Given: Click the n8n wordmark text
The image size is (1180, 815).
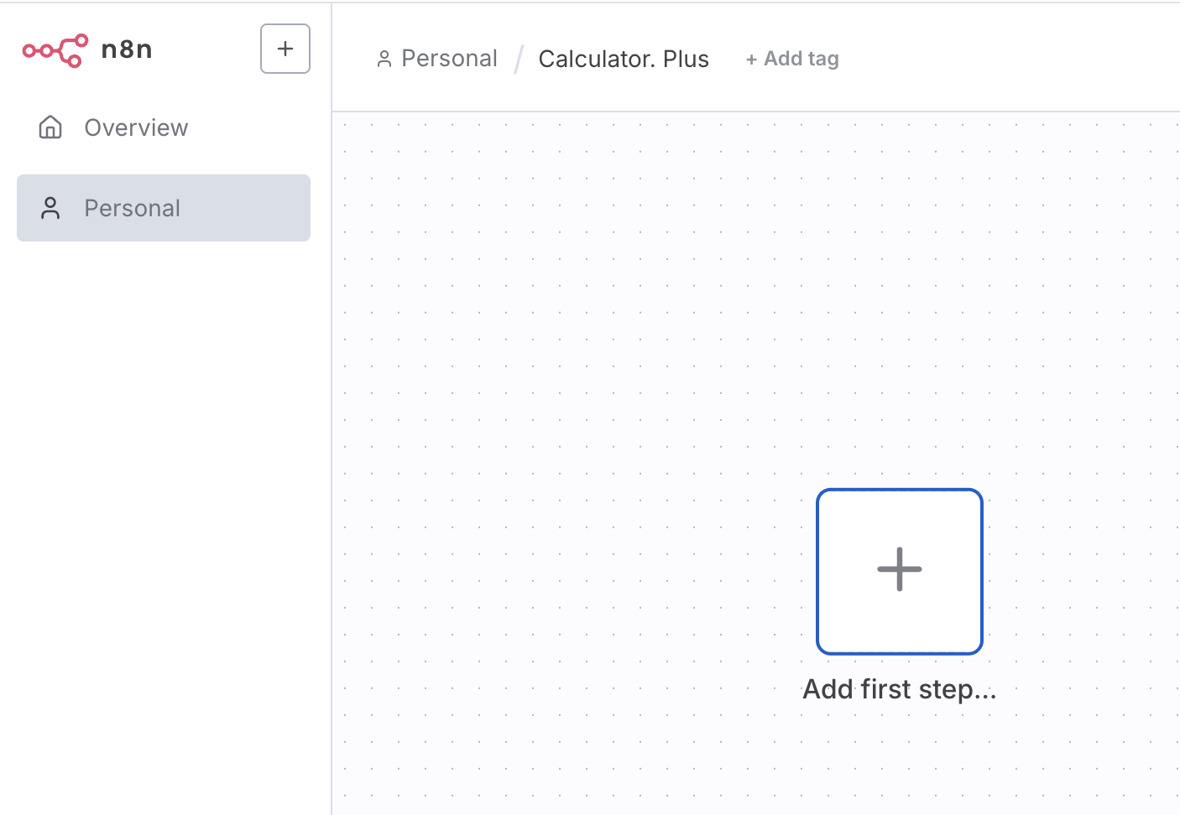Looking at the screenshot, I should click(127, 49).
